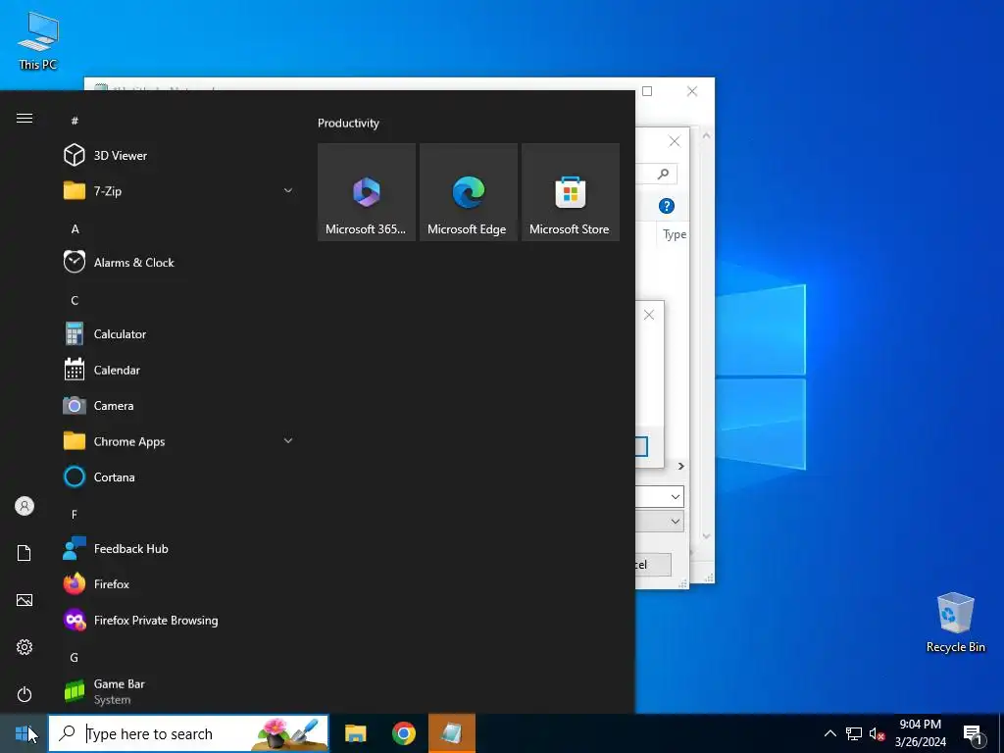Open the upper dropdown in file dialog

675,497
